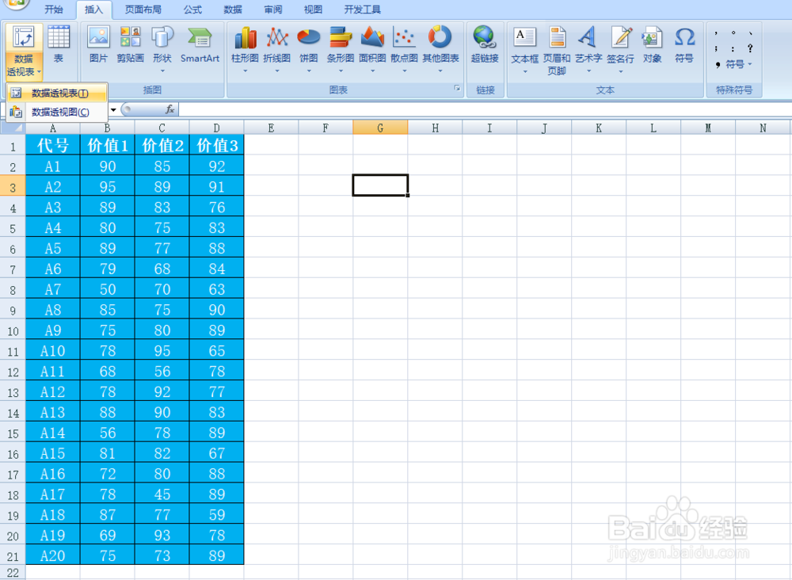The image size is (792, 580).
Task: Insert a 柱形图 column chart
Action: tap(245, 49)
